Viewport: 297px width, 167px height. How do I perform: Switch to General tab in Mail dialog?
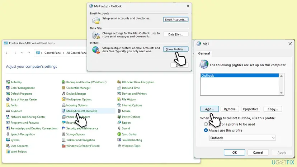(204, 53)
